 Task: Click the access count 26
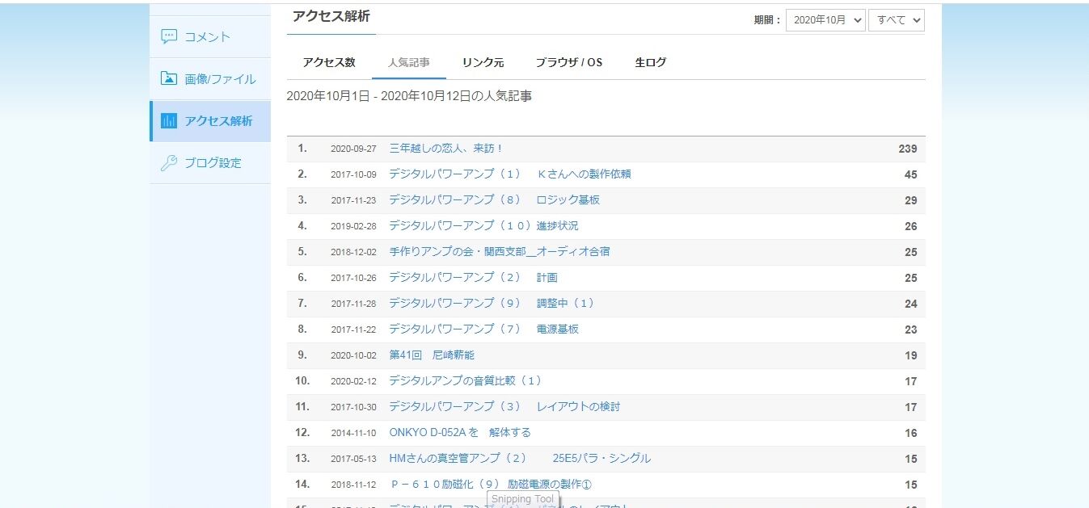coord(911,226)
